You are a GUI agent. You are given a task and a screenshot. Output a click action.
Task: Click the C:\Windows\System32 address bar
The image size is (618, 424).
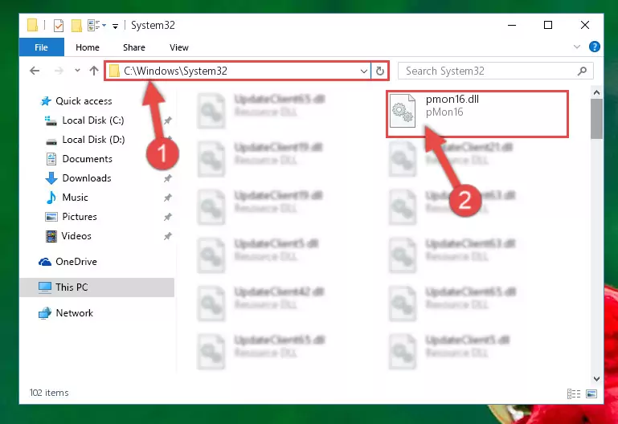coord(238,71)
